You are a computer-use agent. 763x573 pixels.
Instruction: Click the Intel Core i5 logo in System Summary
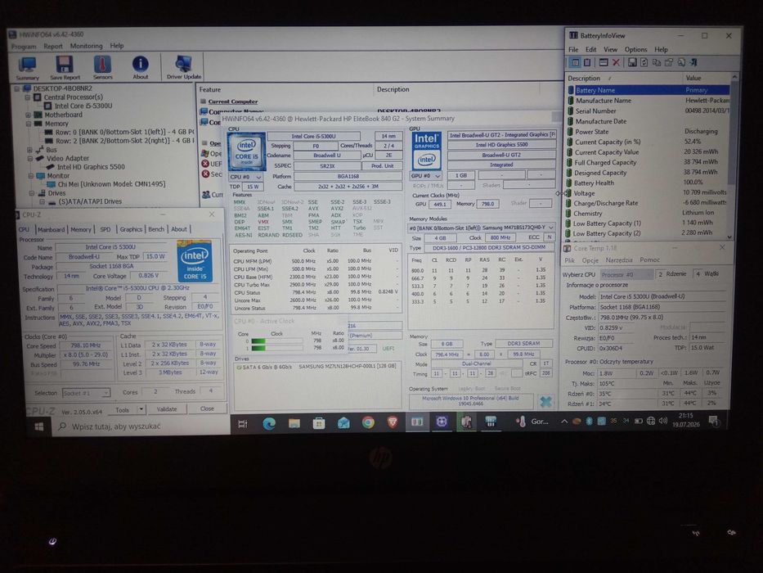(247, 151)
